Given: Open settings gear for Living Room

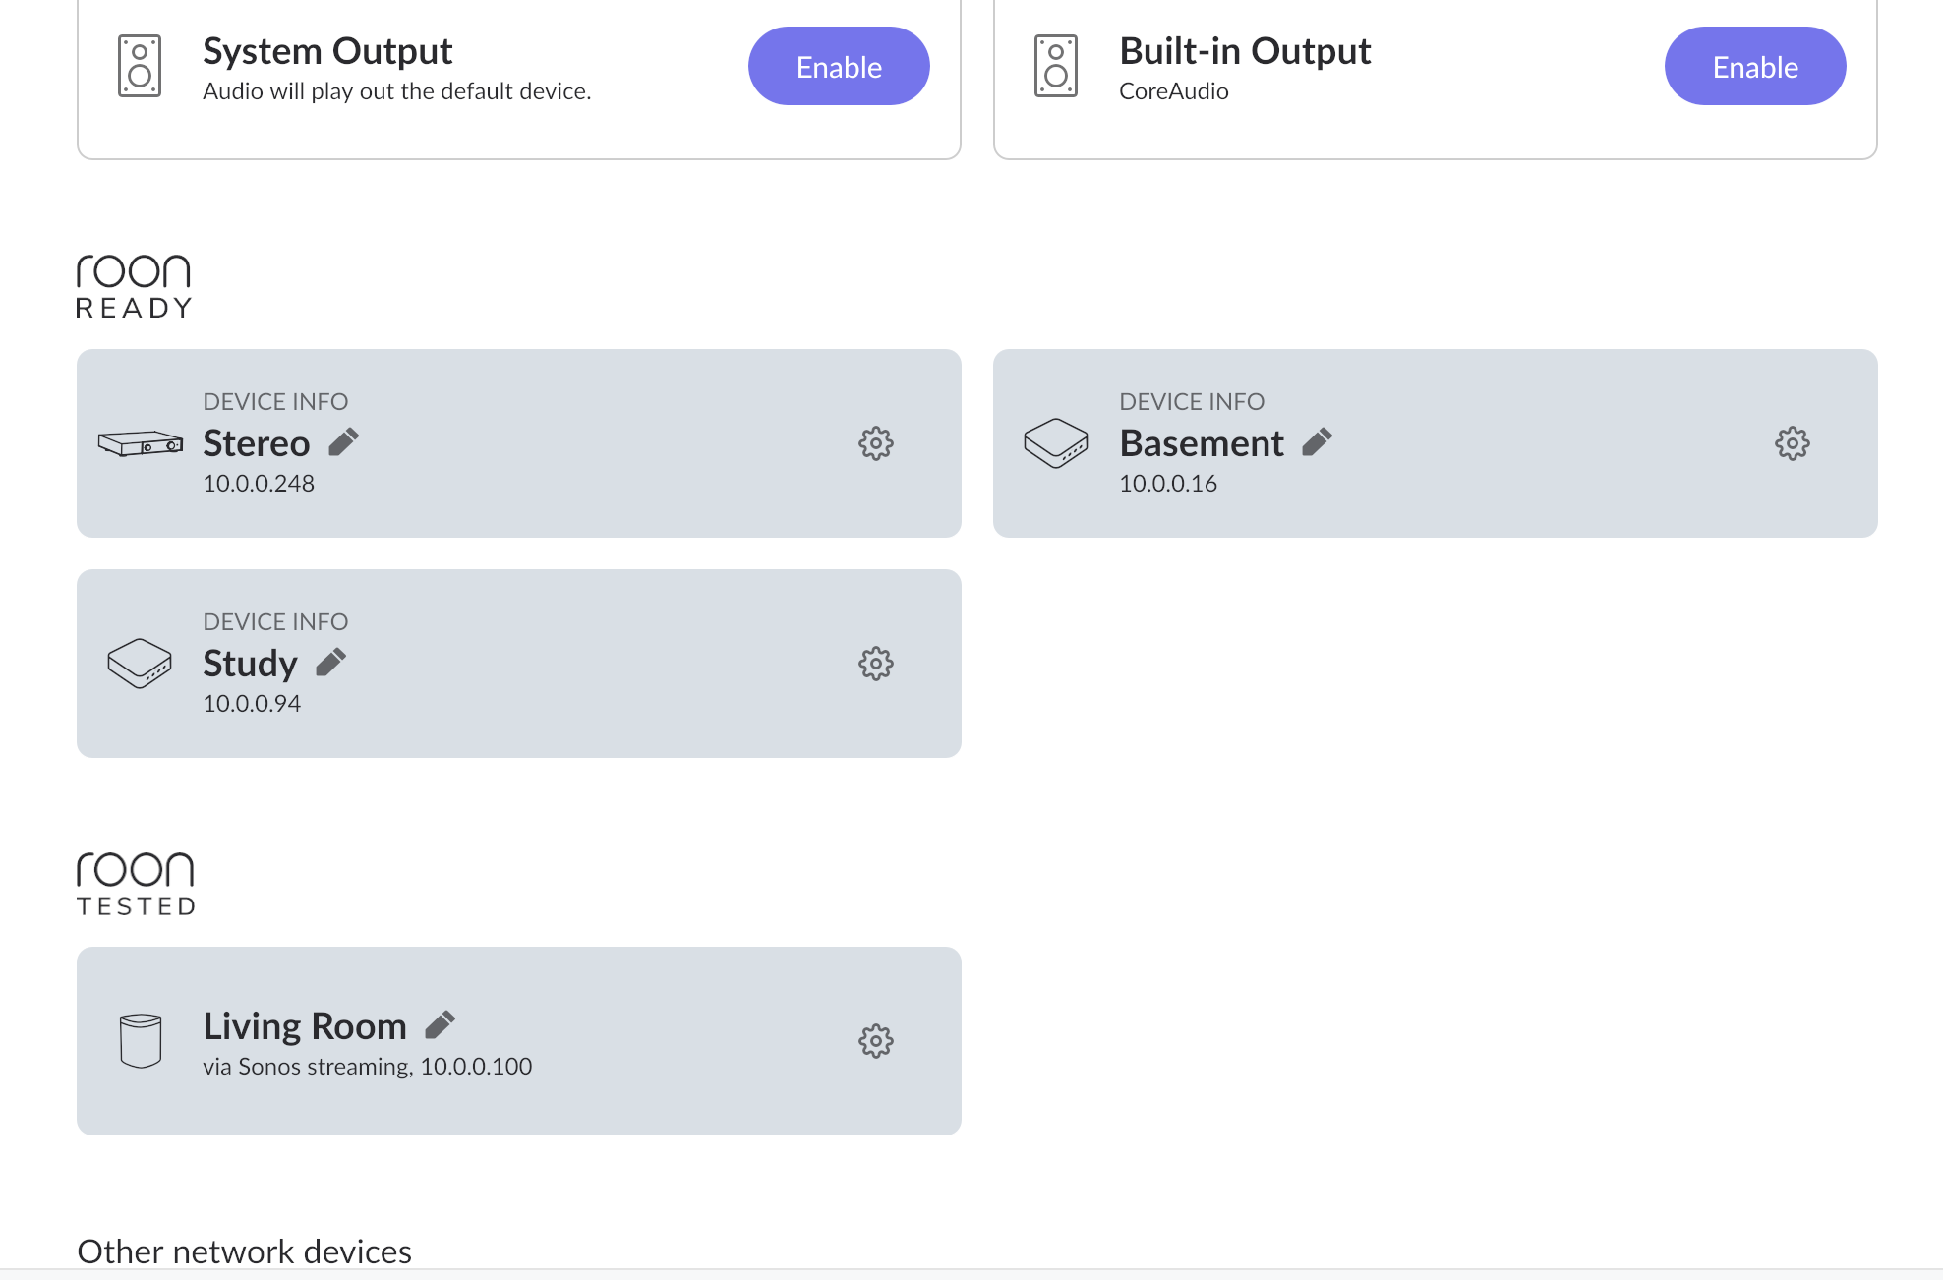Looking at the screenshot, I should pos(875,1041).
